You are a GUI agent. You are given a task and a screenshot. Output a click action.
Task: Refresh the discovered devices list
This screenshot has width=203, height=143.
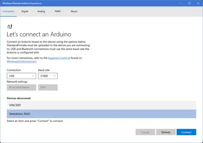[x=166, y=132]
